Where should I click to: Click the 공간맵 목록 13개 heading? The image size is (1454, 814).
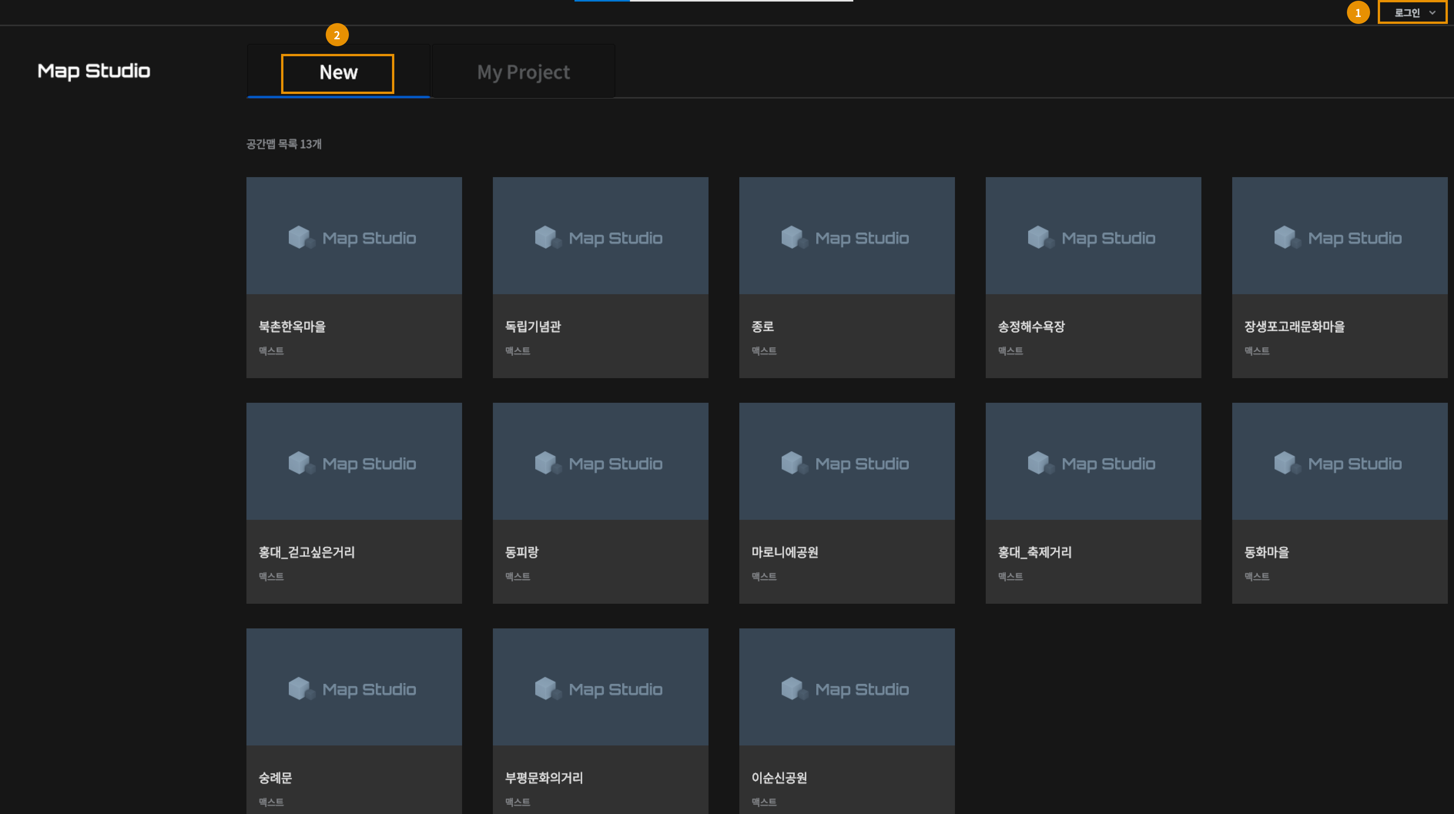coord(284,144)
